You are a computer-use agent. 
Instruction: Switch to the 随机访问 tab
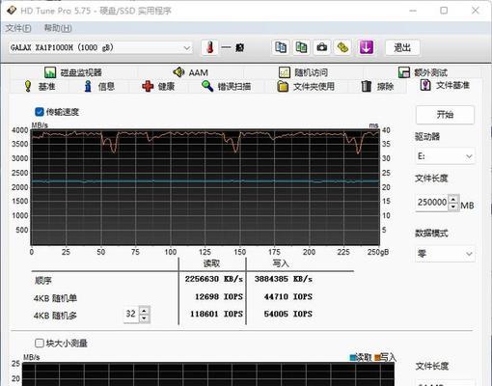tap(303, 72)
